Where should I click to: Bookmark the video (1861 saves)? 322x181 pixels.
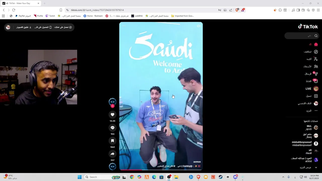[112, 141]
